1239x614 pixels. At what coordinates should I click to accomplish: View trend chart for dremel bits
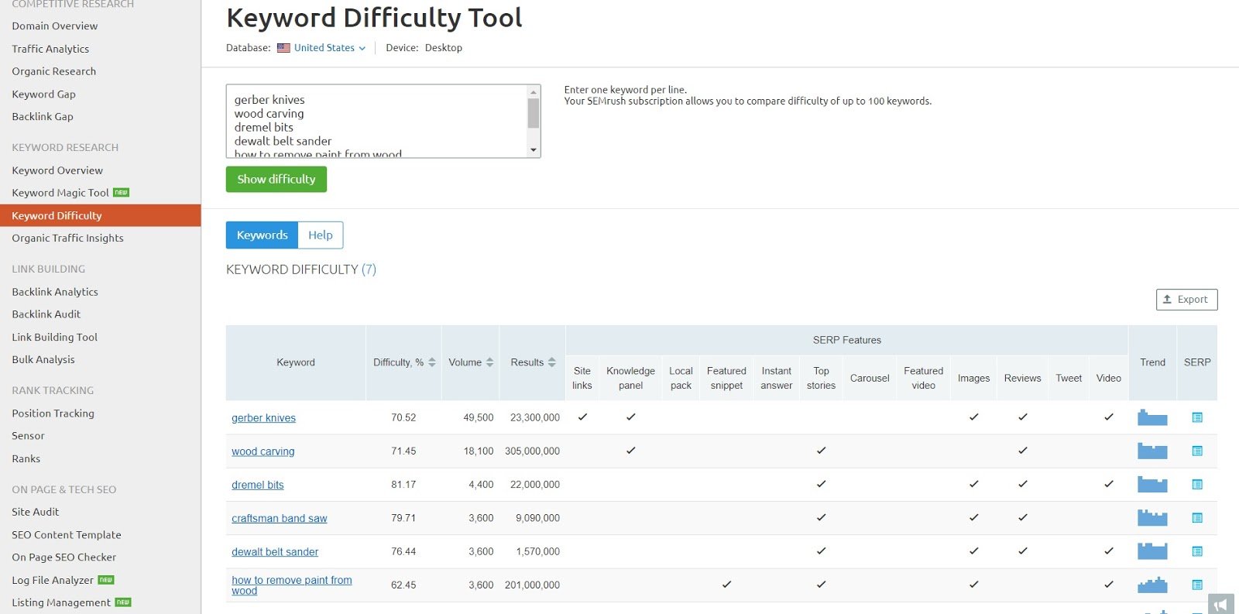pos(1152,485)
